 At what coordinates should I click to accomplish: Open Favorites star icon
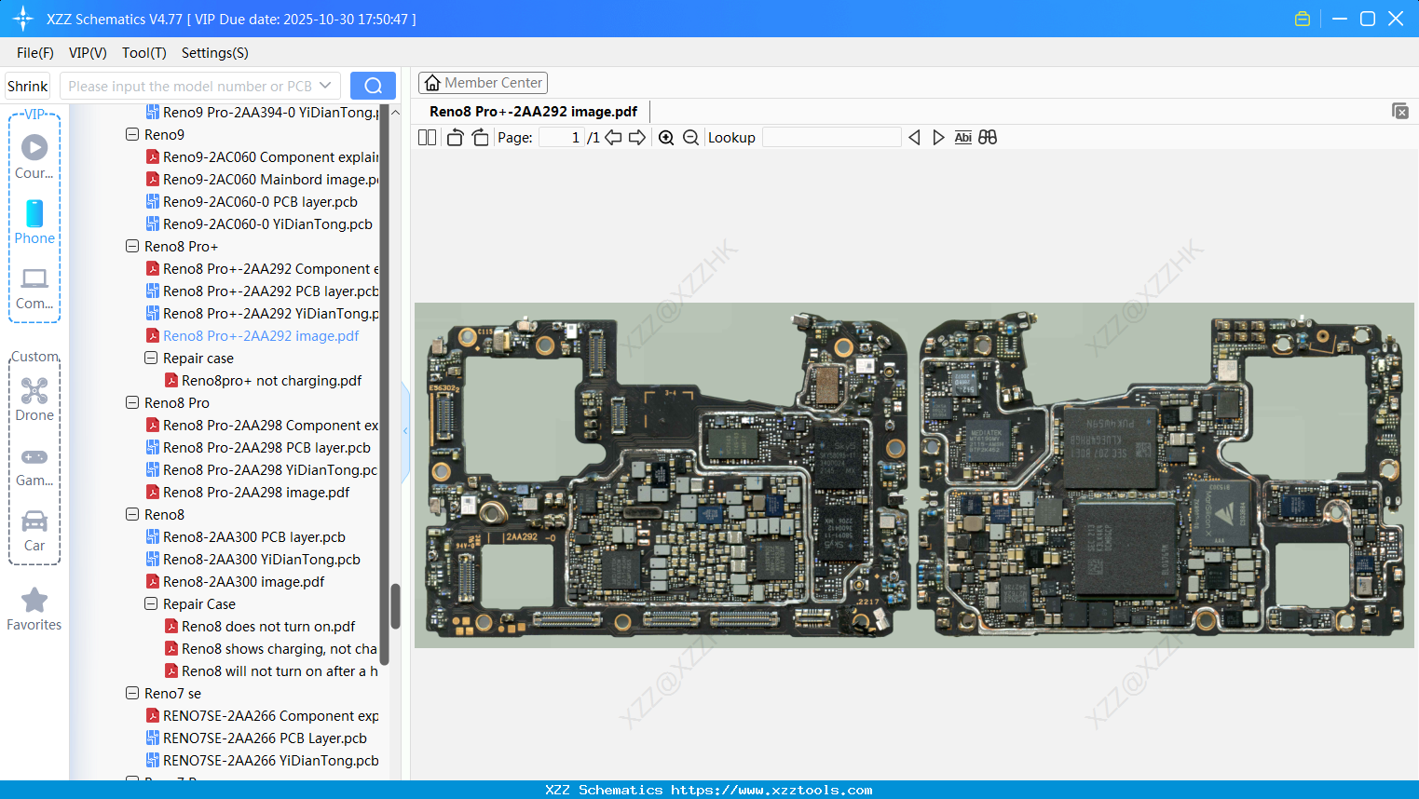pyautogui.click(x=34, y=600)
